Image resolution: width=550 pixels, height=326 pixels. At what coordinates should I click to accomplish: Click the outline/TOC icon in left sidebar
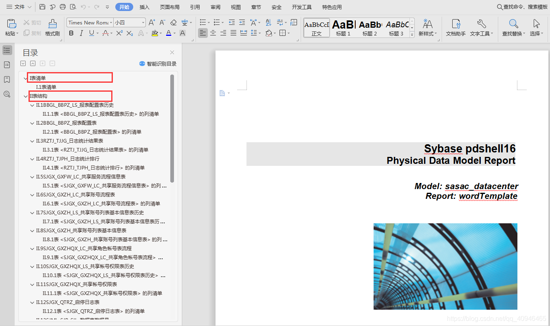7,50
